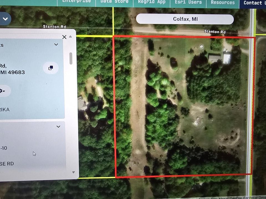Viewport: 266px width, 199px height.
Task: Open the Data Store tab
Action: pos(114,2)
